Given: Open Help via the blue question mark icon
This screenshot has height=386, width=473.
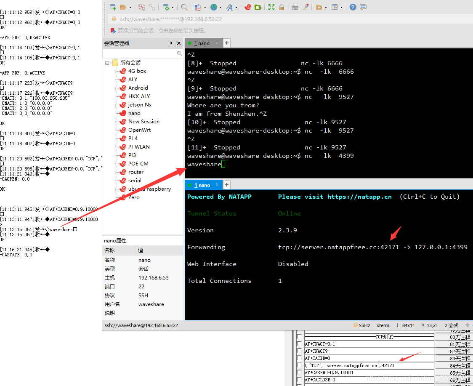Looking at the screenshot, I should pos(353,7).
